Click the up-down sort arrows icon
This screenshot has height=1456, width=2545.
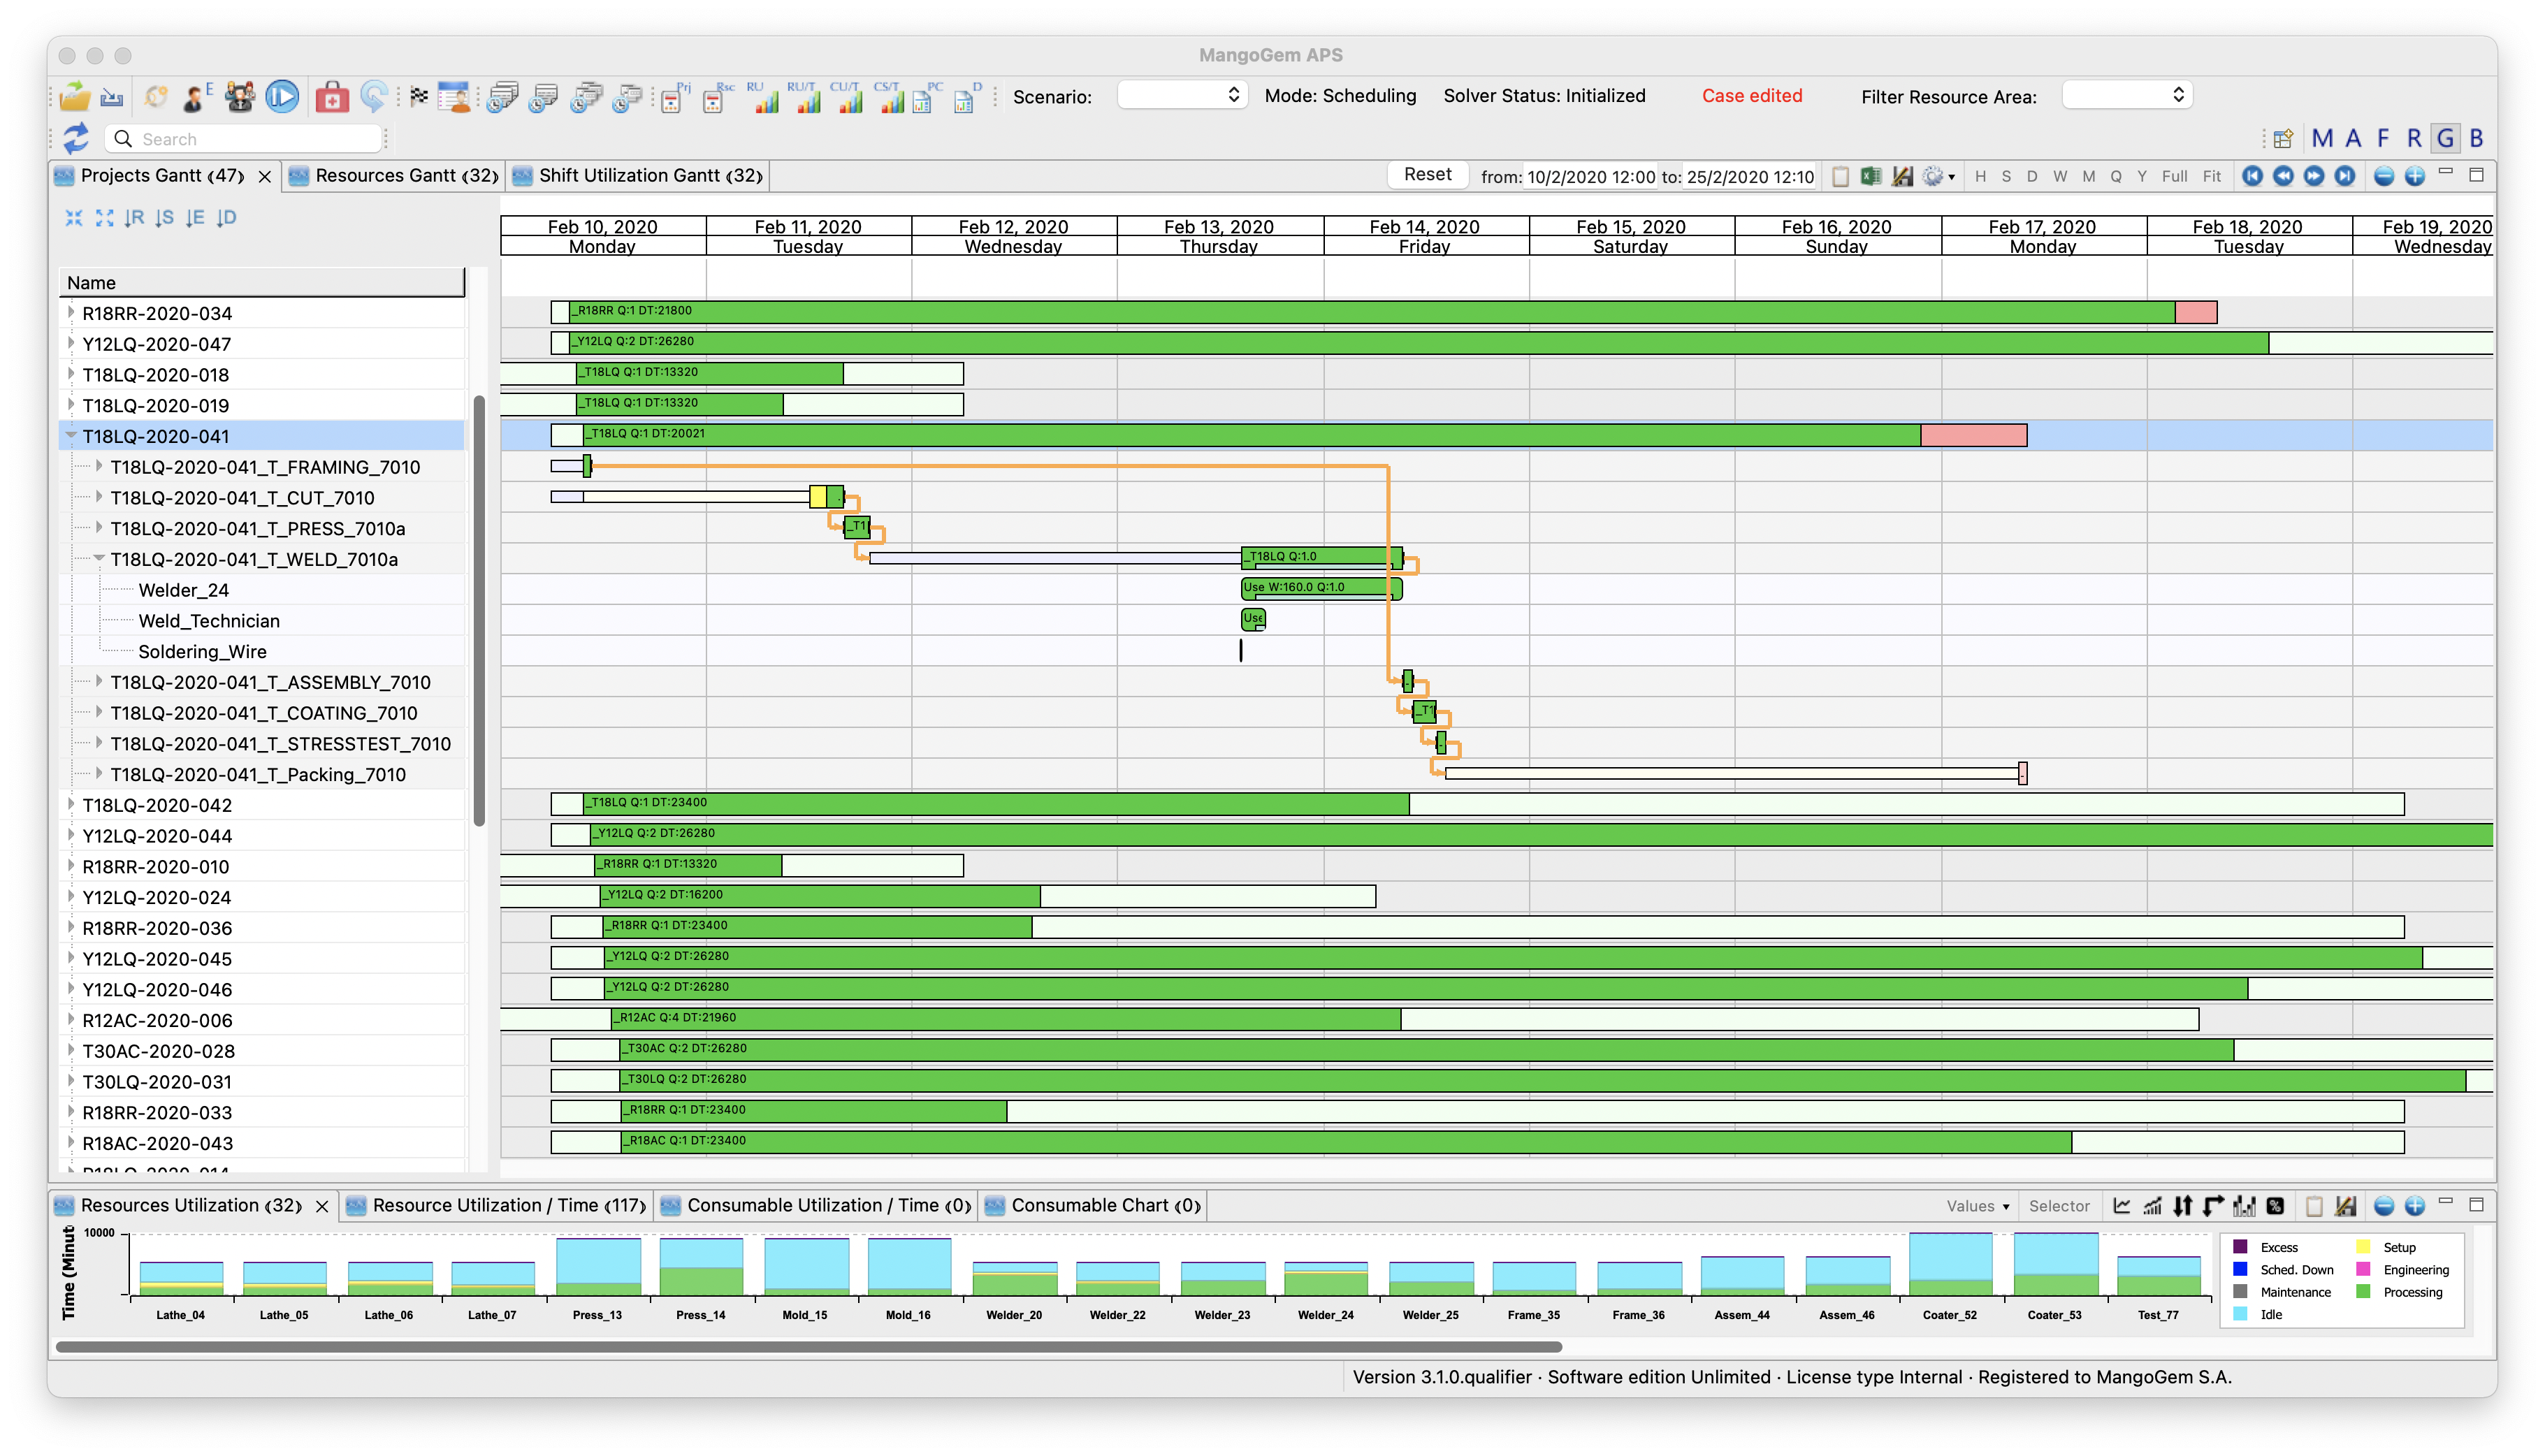point(2183,1206)
